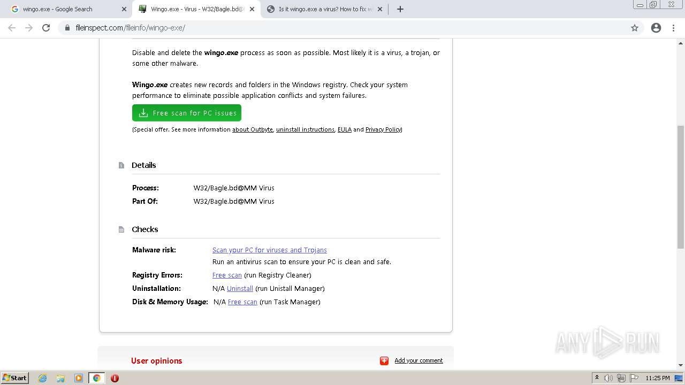
Task: Click the 'User opinions' heading
Action: [x=157, y=361]
